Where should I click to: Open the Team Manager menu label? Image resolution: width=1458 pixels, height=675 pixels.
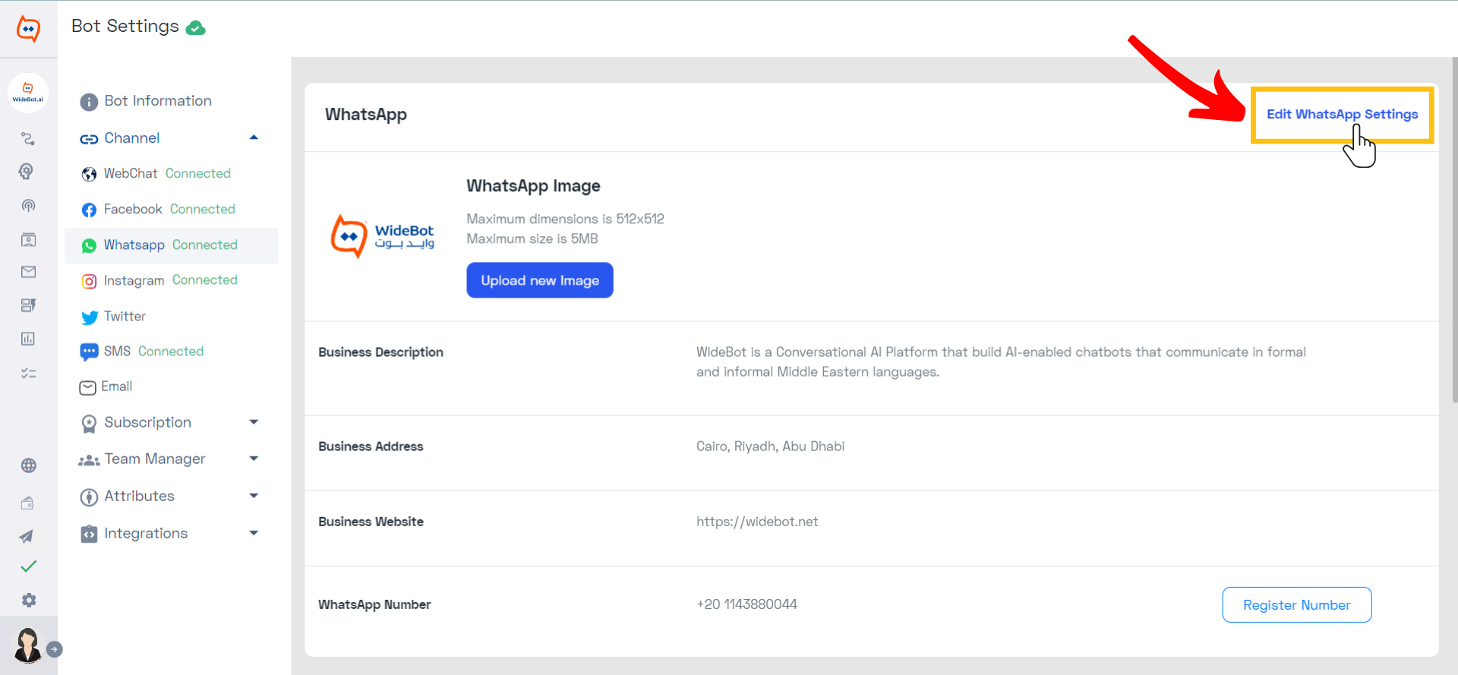(155, 459)
